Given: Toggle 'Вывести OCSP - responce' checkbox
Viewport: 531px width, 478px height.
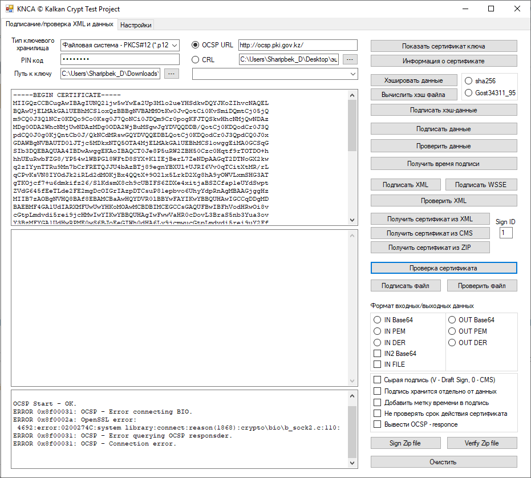Looking at the screenshot, I should [377, 424].
